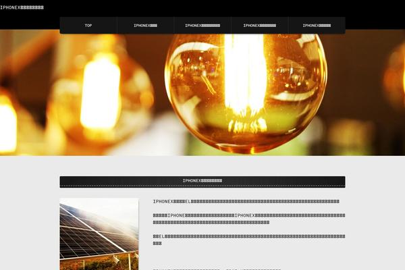
Task: Select the last IPHONEX navigation menu item
Action: point(317,26)
